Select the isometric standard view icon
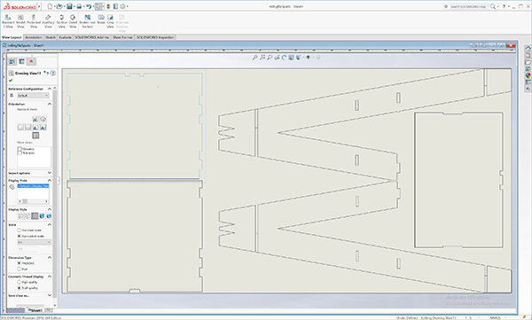This screenshot has width=532, height=320. [43, 119]
